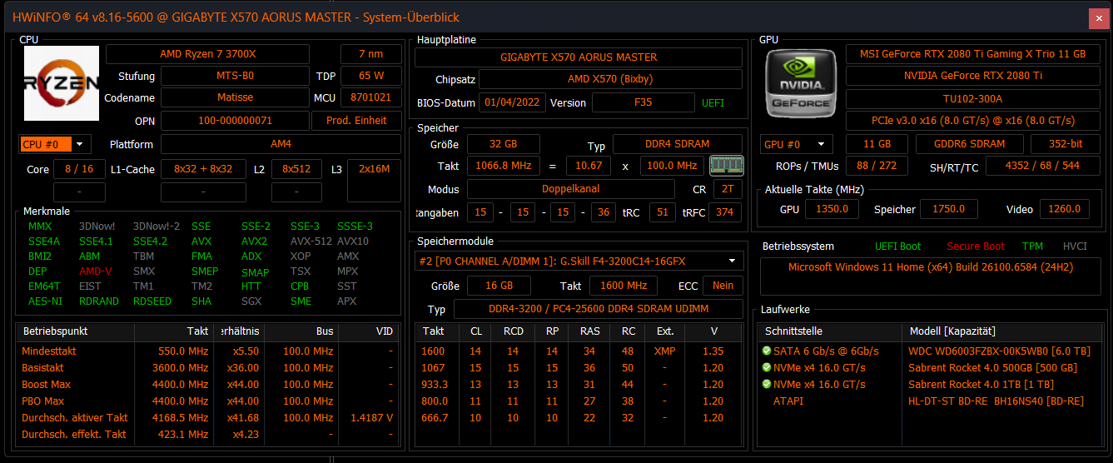Click the GIGABYTE X570 AORUS MASTER mainboard field
Viewport: 1113px width, 463px height.
(x=579, y=57)
